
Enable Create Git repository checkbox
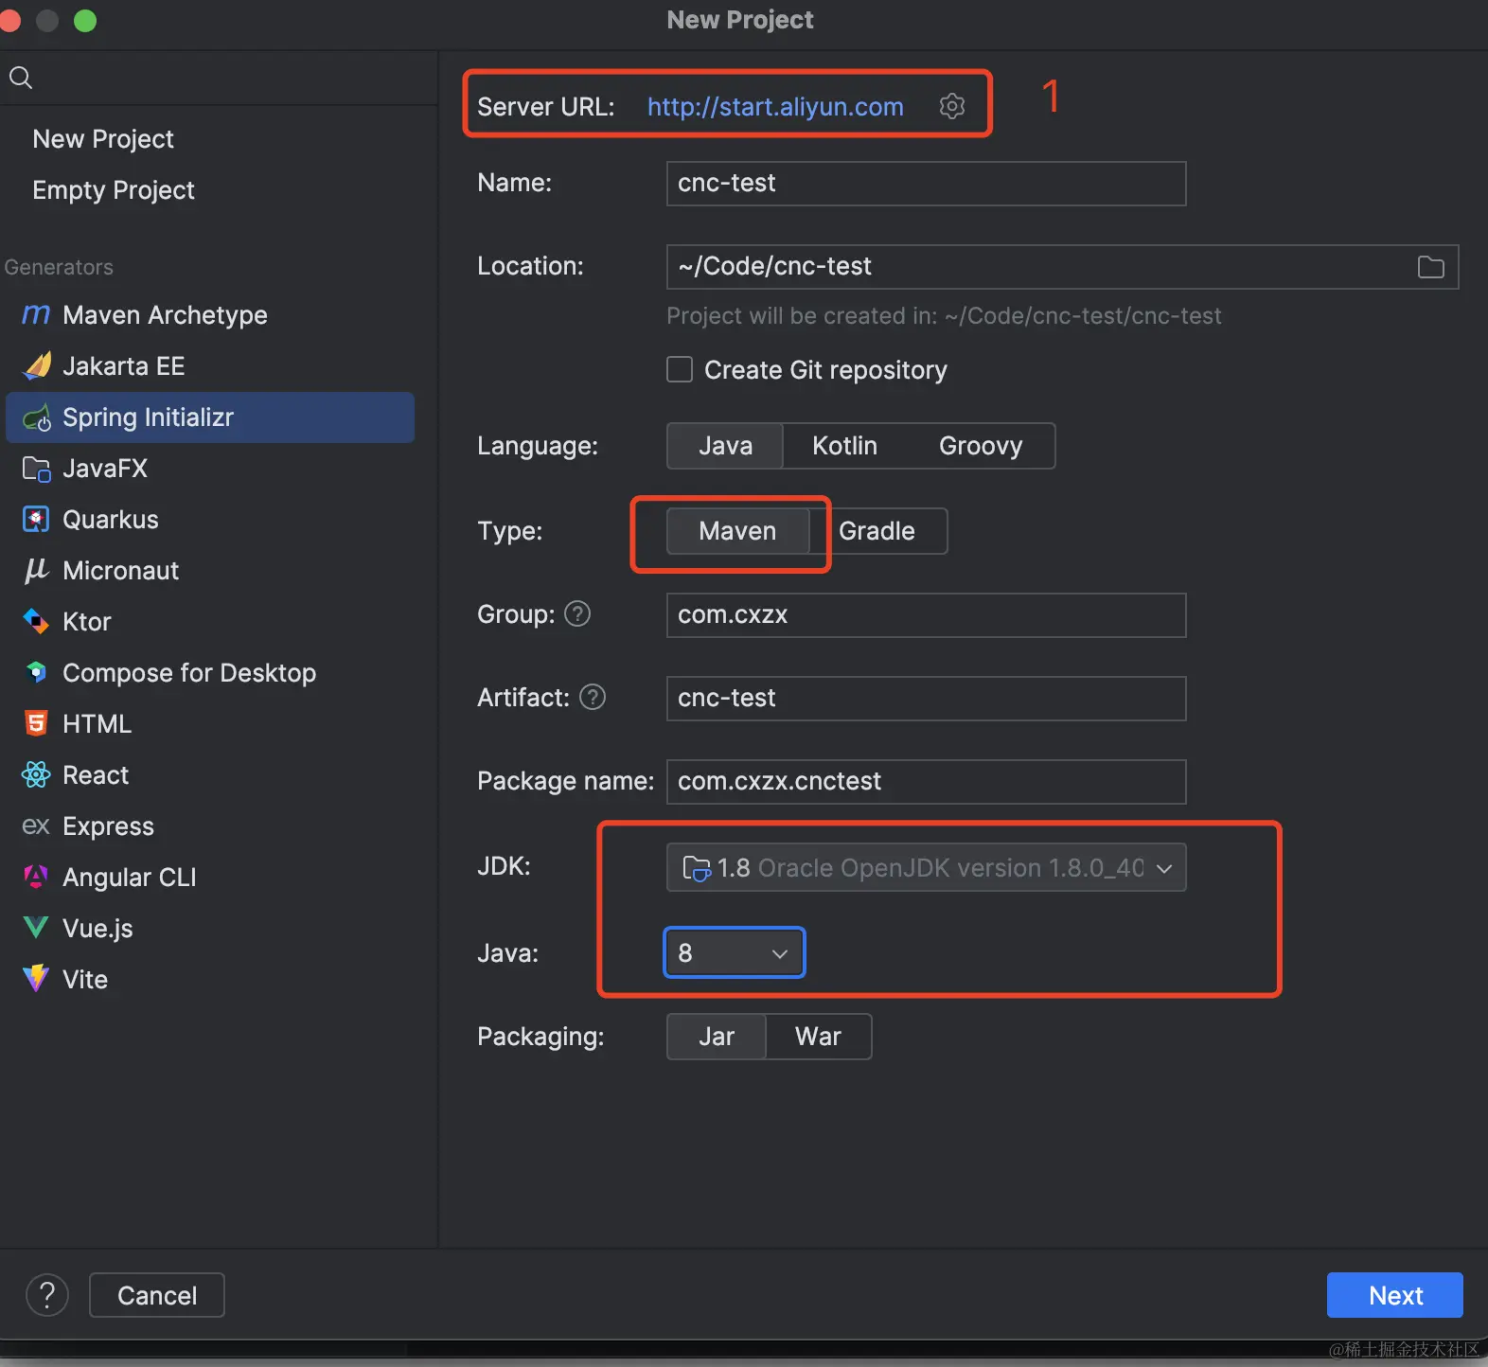680,369
